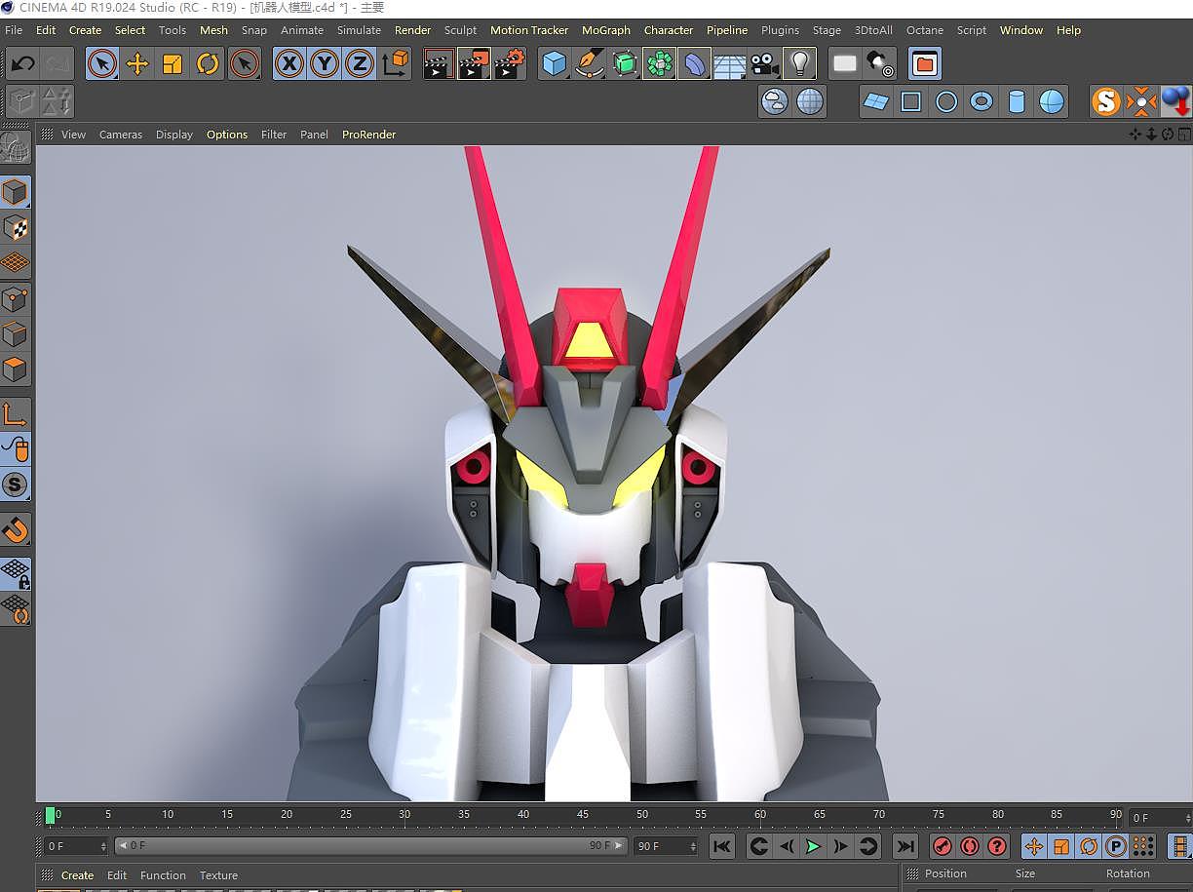Viewport: 1193px width, 892px height.
Task: Click the Cylinder shape icon
Action: (1017, 101)
